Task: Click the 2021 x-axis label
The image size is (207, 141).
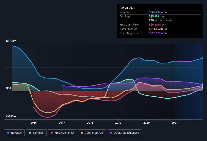Action: pos(175,123)
